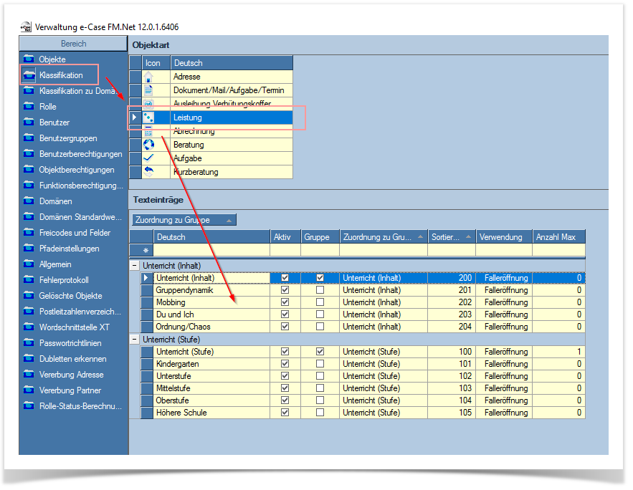This screenshot has width=633, height=490.
Task: Click the folder icon beside Objektberechtigungen
Action: point(29,169)
